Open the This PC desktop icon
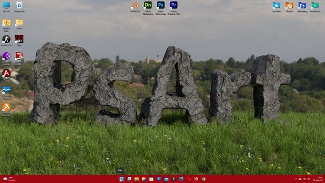This screenshot has width=325, height=183. (6, 7)
